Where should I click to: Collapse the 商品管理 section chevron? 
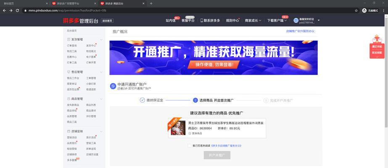[101, 99]
